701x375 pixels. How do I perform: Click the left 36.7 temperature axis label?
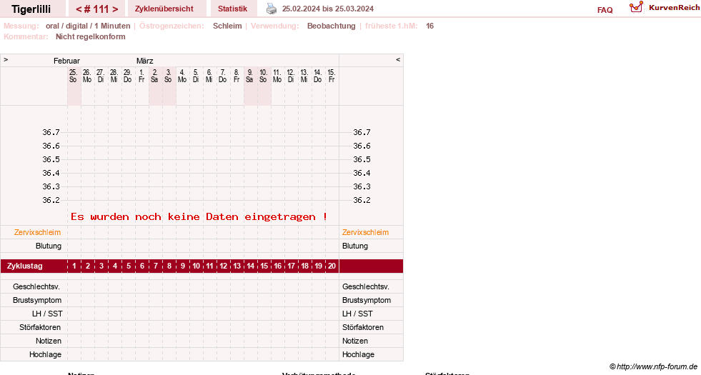[x=51, y=132]
